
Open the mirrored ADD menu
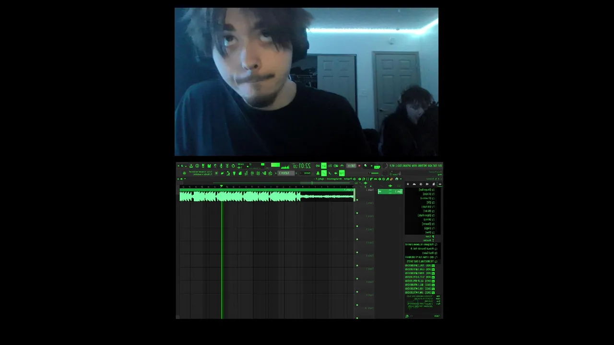(429, 166)
